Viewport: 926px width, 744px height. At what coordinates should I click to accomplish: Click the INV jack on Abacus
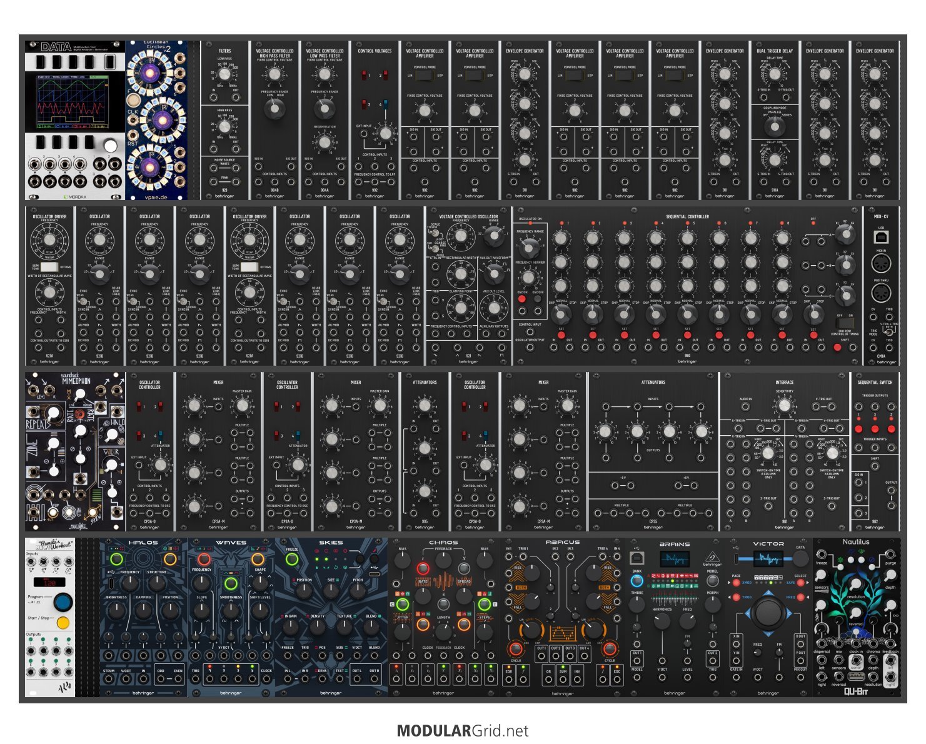tap(578, 678)
